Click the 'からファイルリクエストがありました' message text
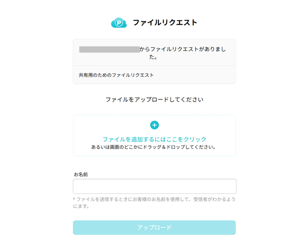 coord(183,49)
